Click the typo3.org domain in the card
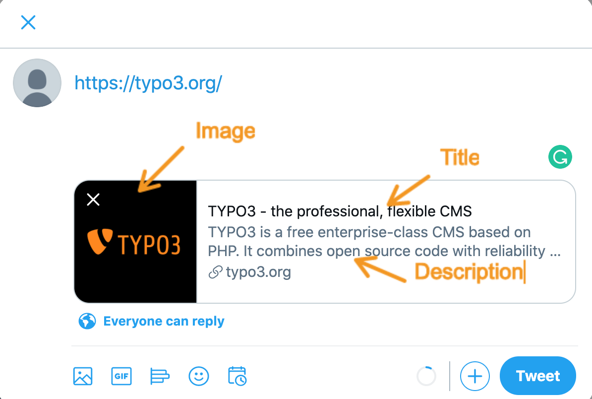 pyautogui.click(x=258, y=272)
